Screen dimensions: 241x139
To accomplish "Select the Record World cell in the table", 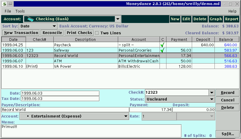I will tap(86, 56).
